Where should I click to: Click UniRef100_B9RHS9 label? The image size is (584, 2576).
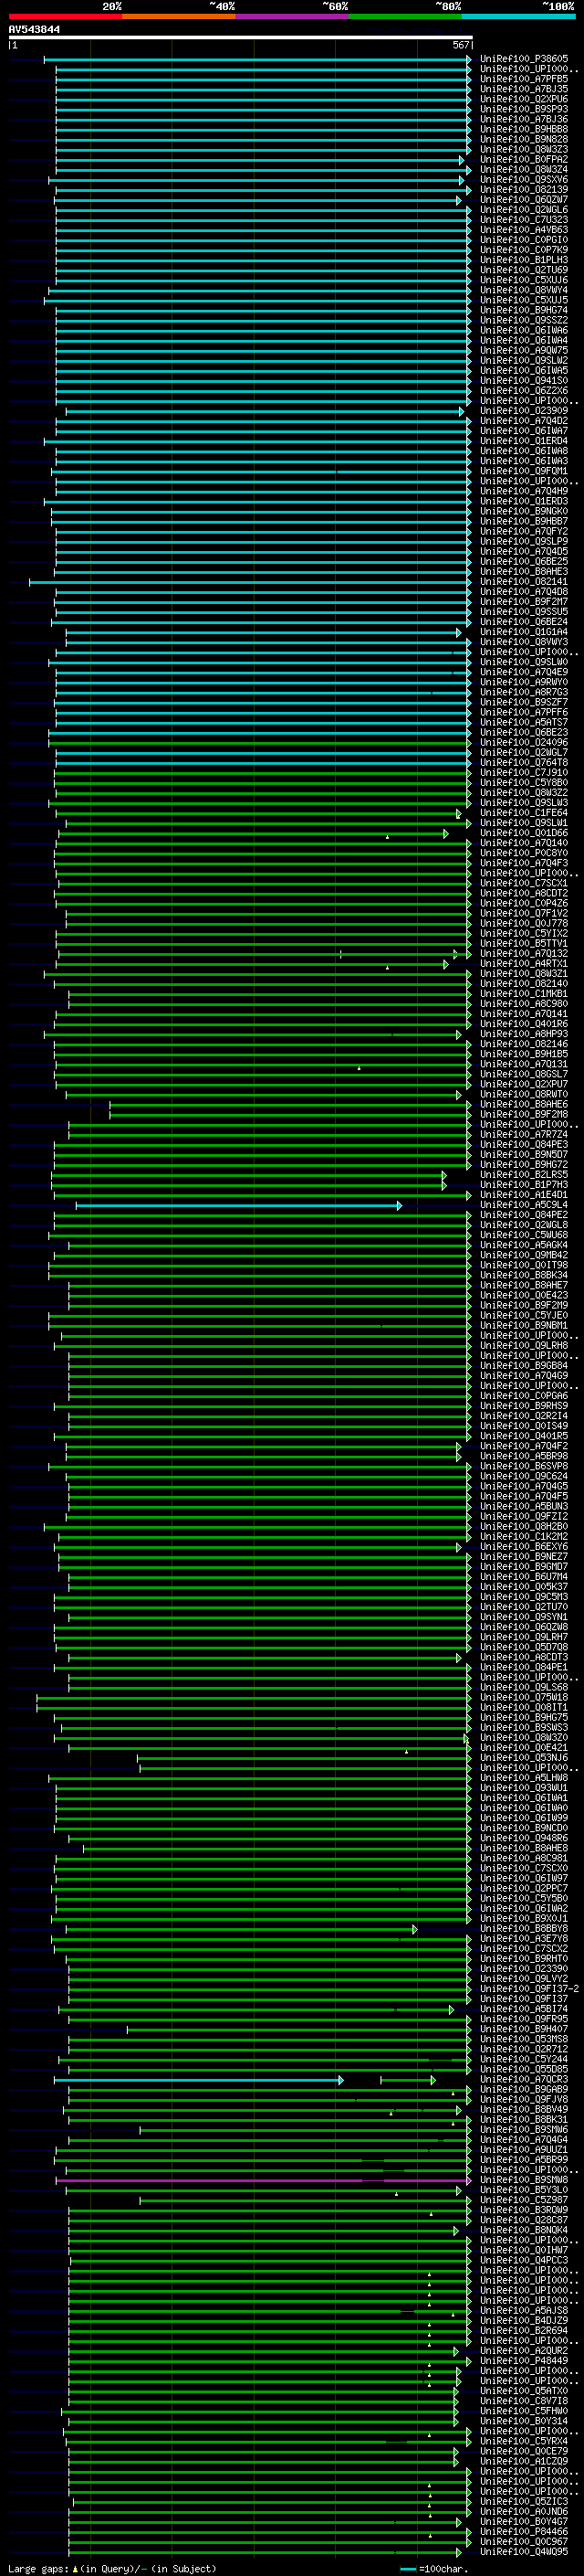[523, 1406]
